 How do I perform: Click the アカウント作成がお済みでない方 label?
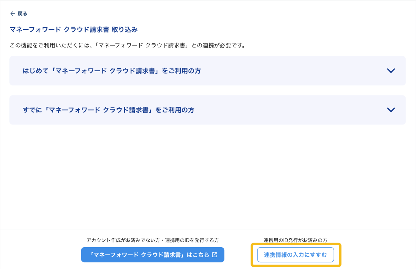(x=153, y=240)
